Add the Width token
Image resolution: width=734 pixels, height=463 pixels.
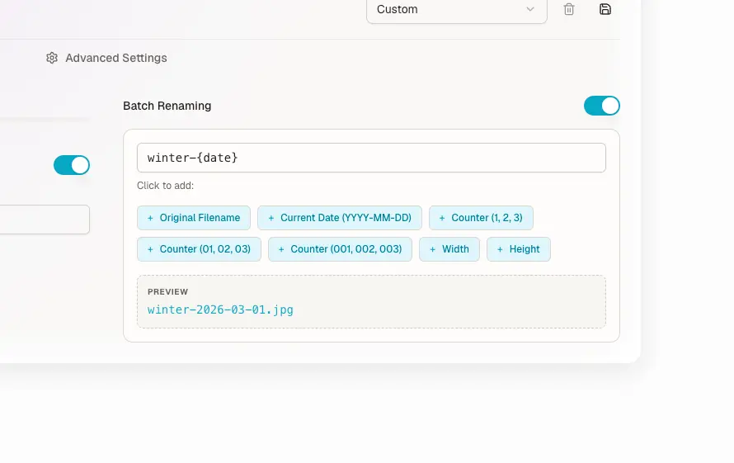(x=449, y=249)
